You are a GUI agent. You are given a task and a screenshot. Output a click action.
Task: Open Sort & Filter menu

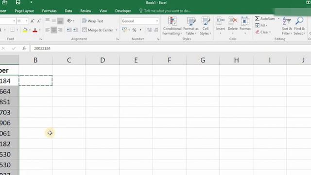pyautogui.click(x=287, y=26)
